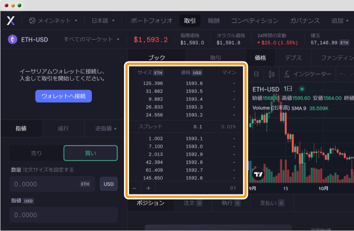Switch to the 取引 trades tab beside ブック
This screenshot has width=354, height=231.
(215, 57)
